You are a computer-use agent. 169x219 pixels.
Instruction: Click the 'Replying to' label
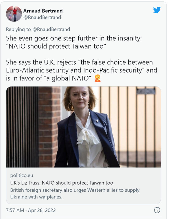click(x=18, y=29)
